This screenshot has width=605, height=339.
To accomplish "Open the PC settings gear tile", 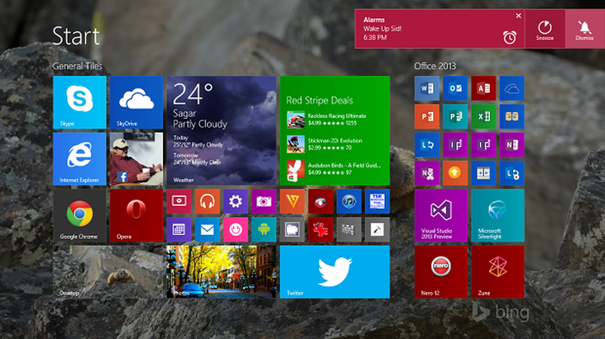I will tap(236, 201).
